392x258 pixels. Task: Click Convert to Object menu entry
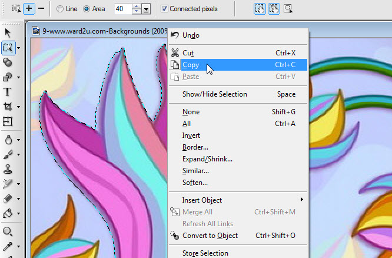tap(210, 236)
